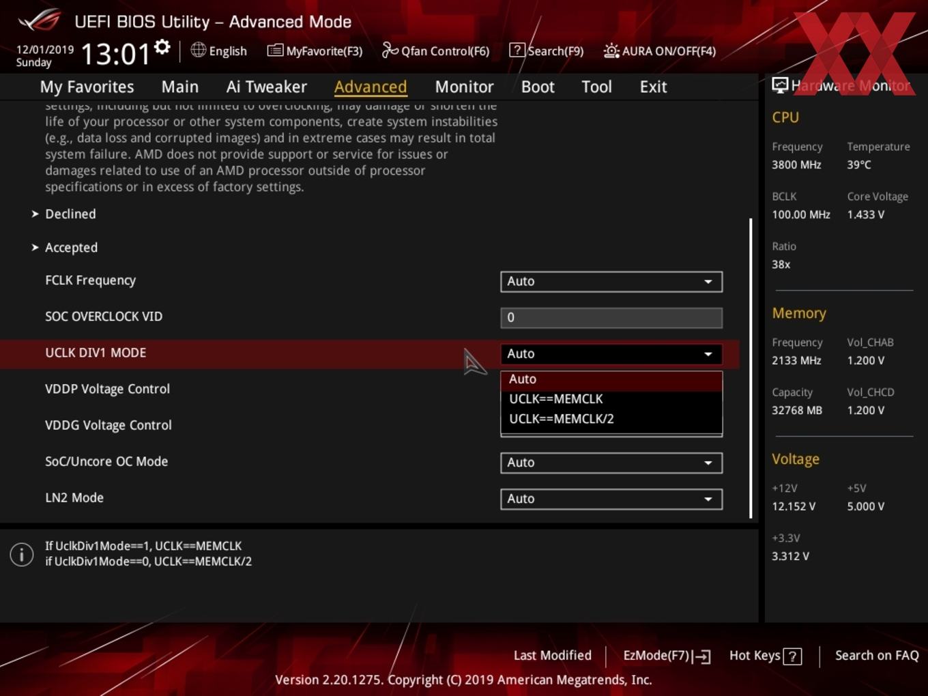Click the ROG logo
Viewport: 928px width, 696px height.
point(40,20)
